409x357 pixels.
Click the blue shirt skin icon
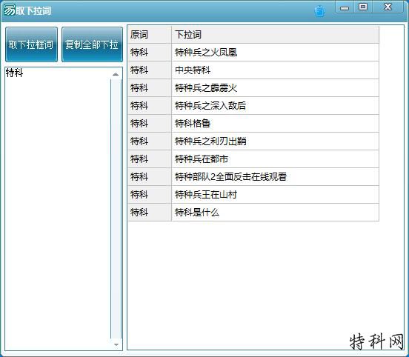point(319,11)
